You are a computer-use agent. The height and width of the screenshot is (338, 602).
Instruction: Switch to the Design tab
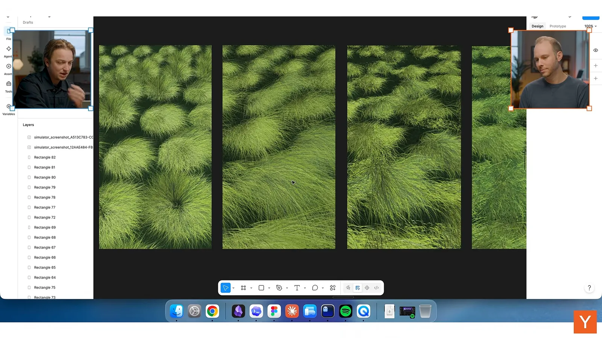[x=537, y=26]
